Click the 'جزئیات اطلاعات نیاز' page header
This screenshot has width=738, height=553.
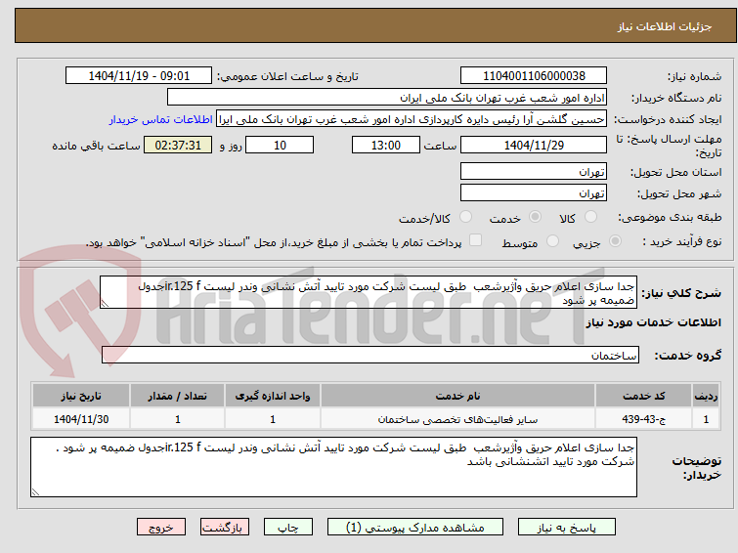[665, 26]
